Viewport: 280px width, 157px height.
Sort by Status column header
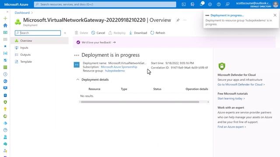pyautogui.click(x=157, y=89)
